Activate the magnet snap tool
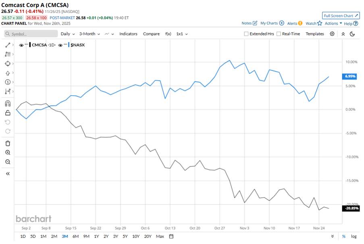 (x=8, y=103)
